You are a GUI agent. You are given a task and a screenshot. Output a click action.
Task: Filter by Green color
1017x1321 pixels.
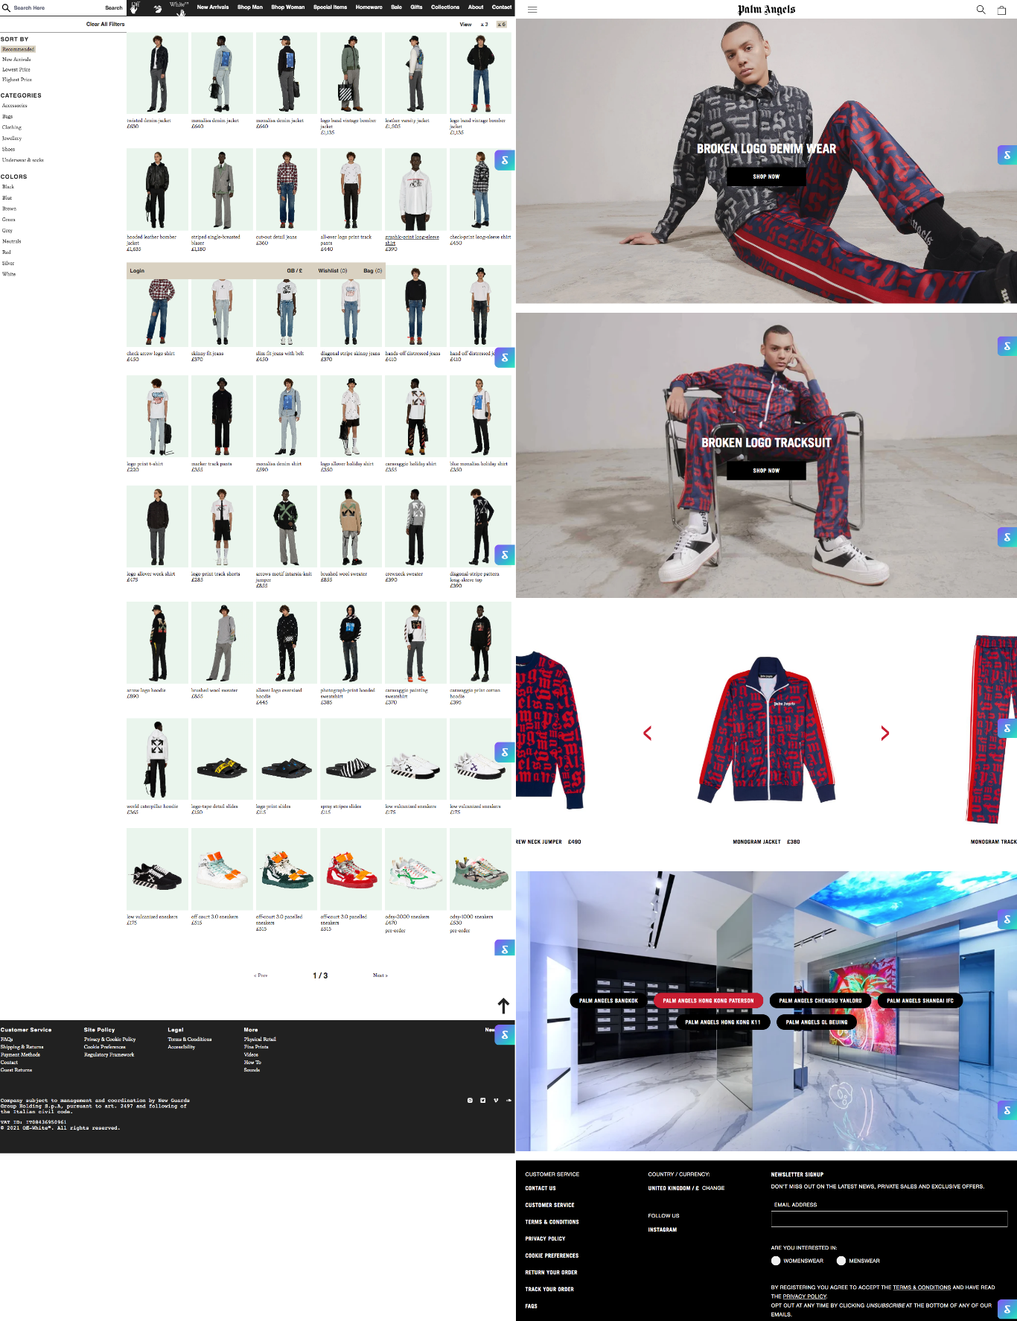[9, 220]
